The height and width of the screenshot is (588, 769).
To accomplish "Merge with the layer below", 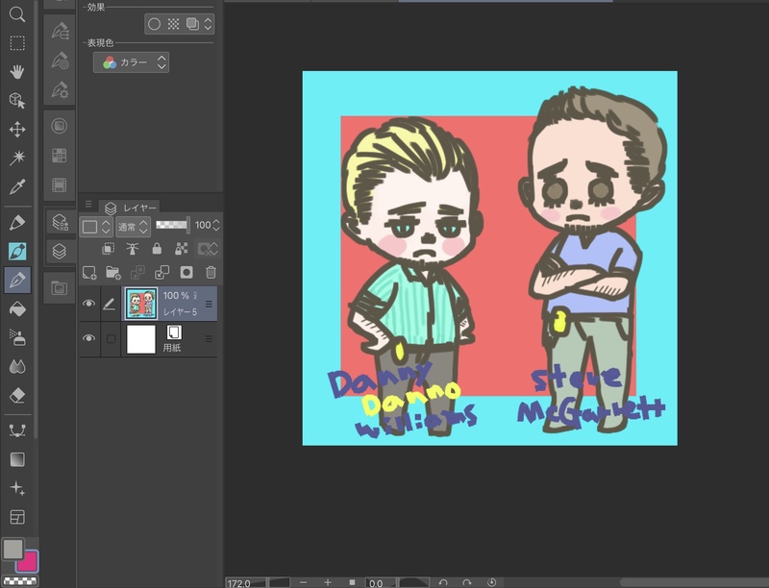I will click(161, 273).
